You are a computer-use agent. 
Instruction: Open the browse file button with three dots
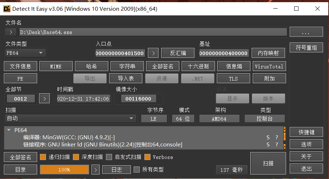(x=306, y=32)
